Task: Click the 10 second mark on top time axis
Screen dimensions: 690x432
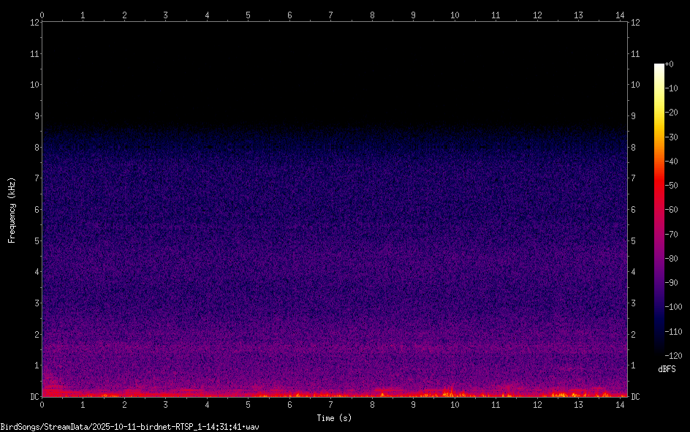Action: point(455,15)
